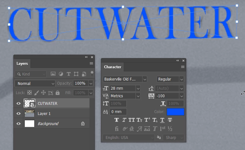Filter layers by smart object icon
Viewport: 245px width, 150px height.
point(84,74)
